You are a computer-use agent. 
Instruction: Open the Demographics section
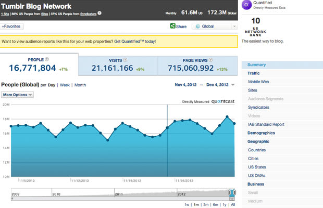click(x=261, y=133)
